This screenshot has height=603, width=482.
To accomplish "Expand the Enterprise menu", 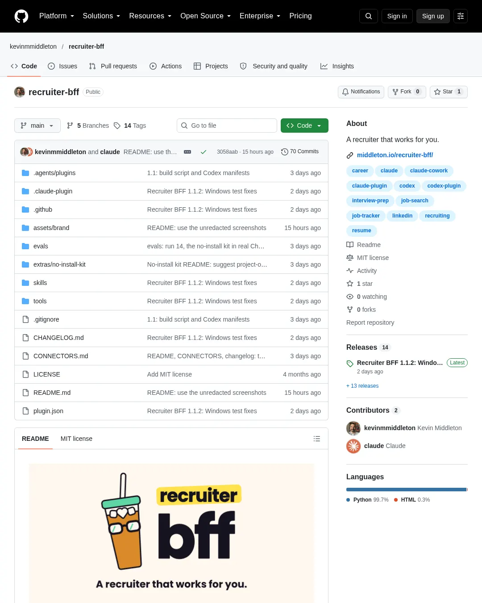I will (260, 16).
